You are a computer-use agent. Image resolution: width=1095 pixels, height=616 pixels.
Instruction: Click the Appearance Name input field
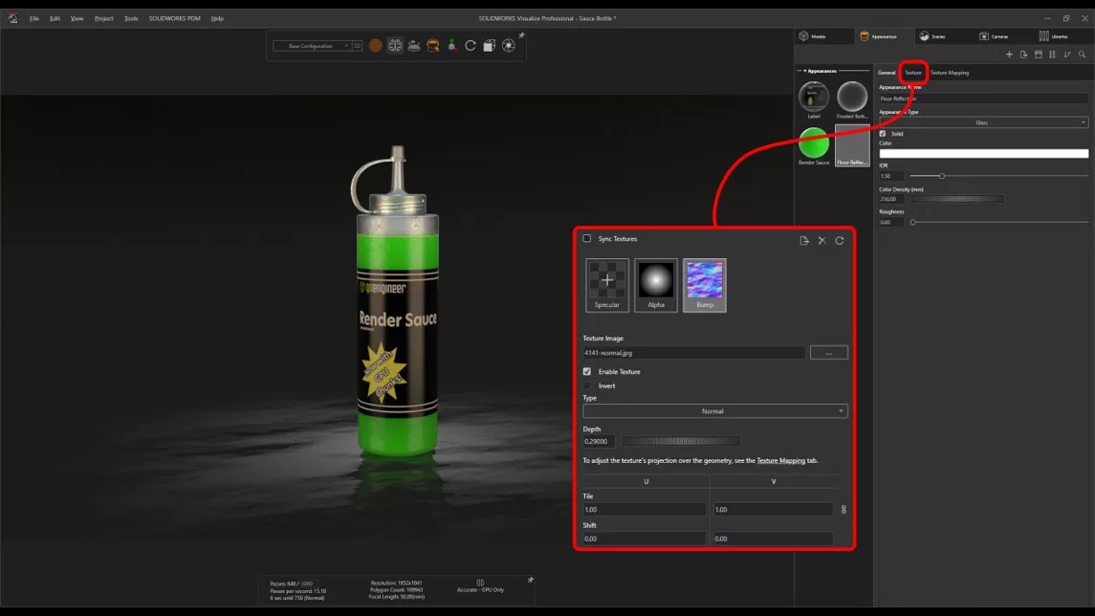click(x=983, y=99)
